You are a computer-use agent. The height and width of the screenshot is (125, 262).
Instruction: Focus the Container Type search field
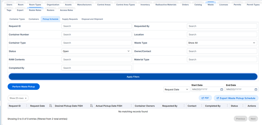click(x=96, y=43)
